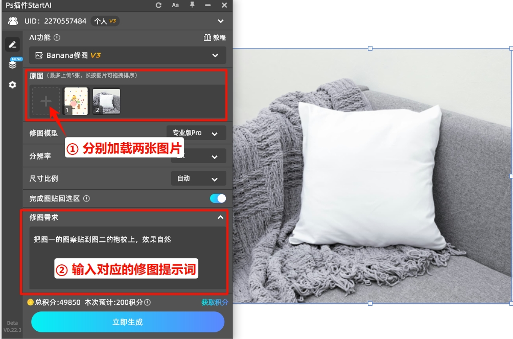The width and height of the screenshot is (513, 339).
Task: Click the 立即生成 generate button
Action: pyautogui.click(x=127, y=322)
